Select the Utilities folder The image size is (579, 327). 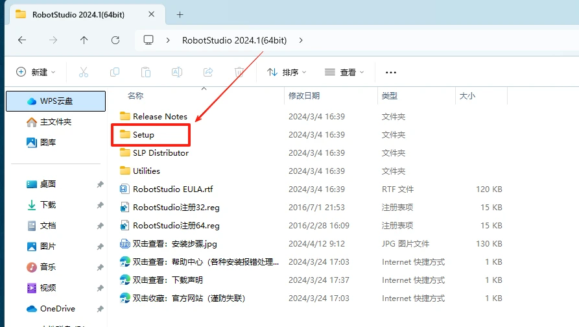click(147, 171)
